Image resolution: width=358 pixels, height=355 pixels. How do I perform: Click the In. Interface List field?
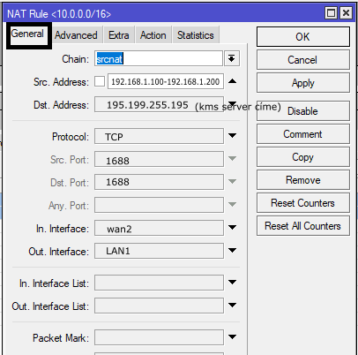159,283
